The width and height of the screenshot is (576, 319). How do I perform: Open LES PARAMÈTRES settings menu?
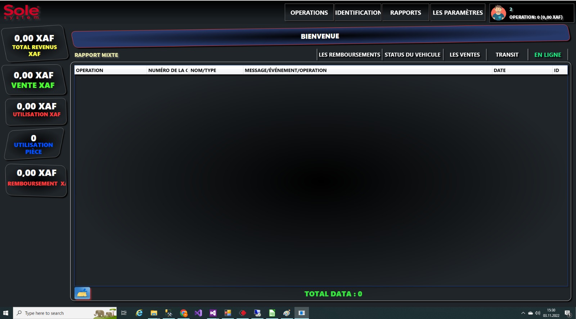pyautogui.click(x=458, y=13)
